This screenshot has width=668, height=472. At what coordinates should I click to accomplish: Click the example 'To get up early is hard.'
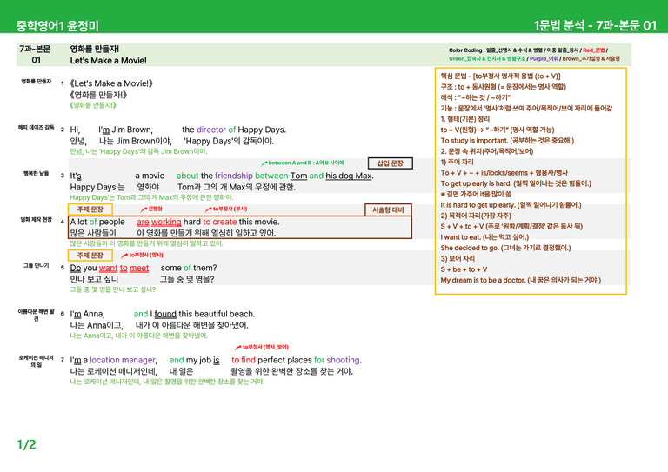(477, 183)
